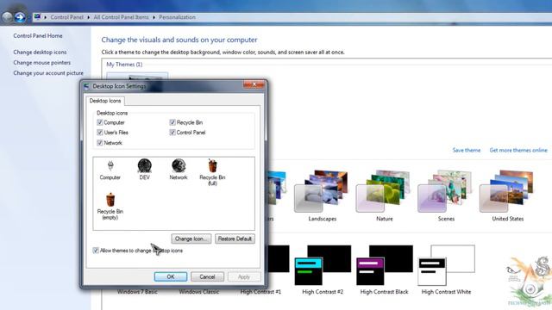The width and height of the screenshot is (552, 310).
Task: Click the Save theme link
Action: click(466, 150)
